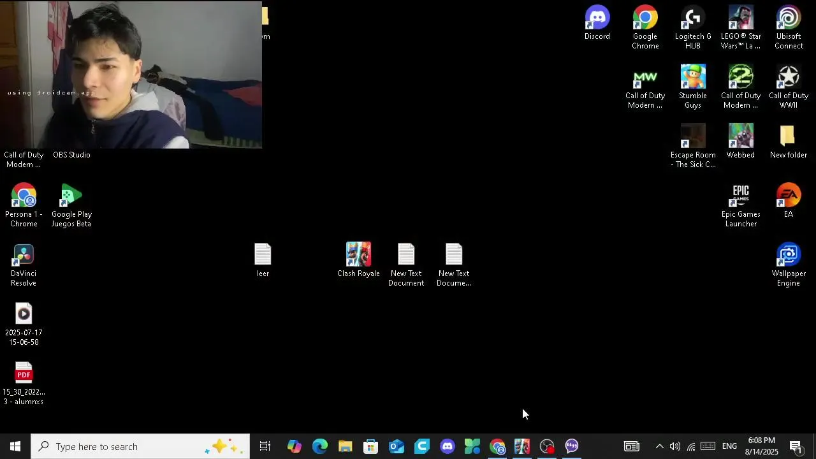This screenshot has width=816, height=459.
Task: Select Call of Duty icon with green 2
Action: click(741, 87)
